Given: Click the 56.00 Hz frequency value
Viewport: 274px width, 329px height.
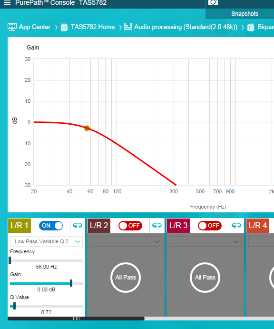Looking at the screenshot, I should tap(46, 267).
